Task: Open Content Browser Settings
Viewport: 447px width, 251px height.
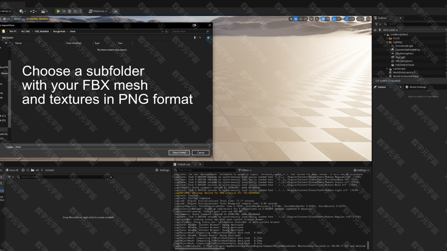Action: pos(162,170)
